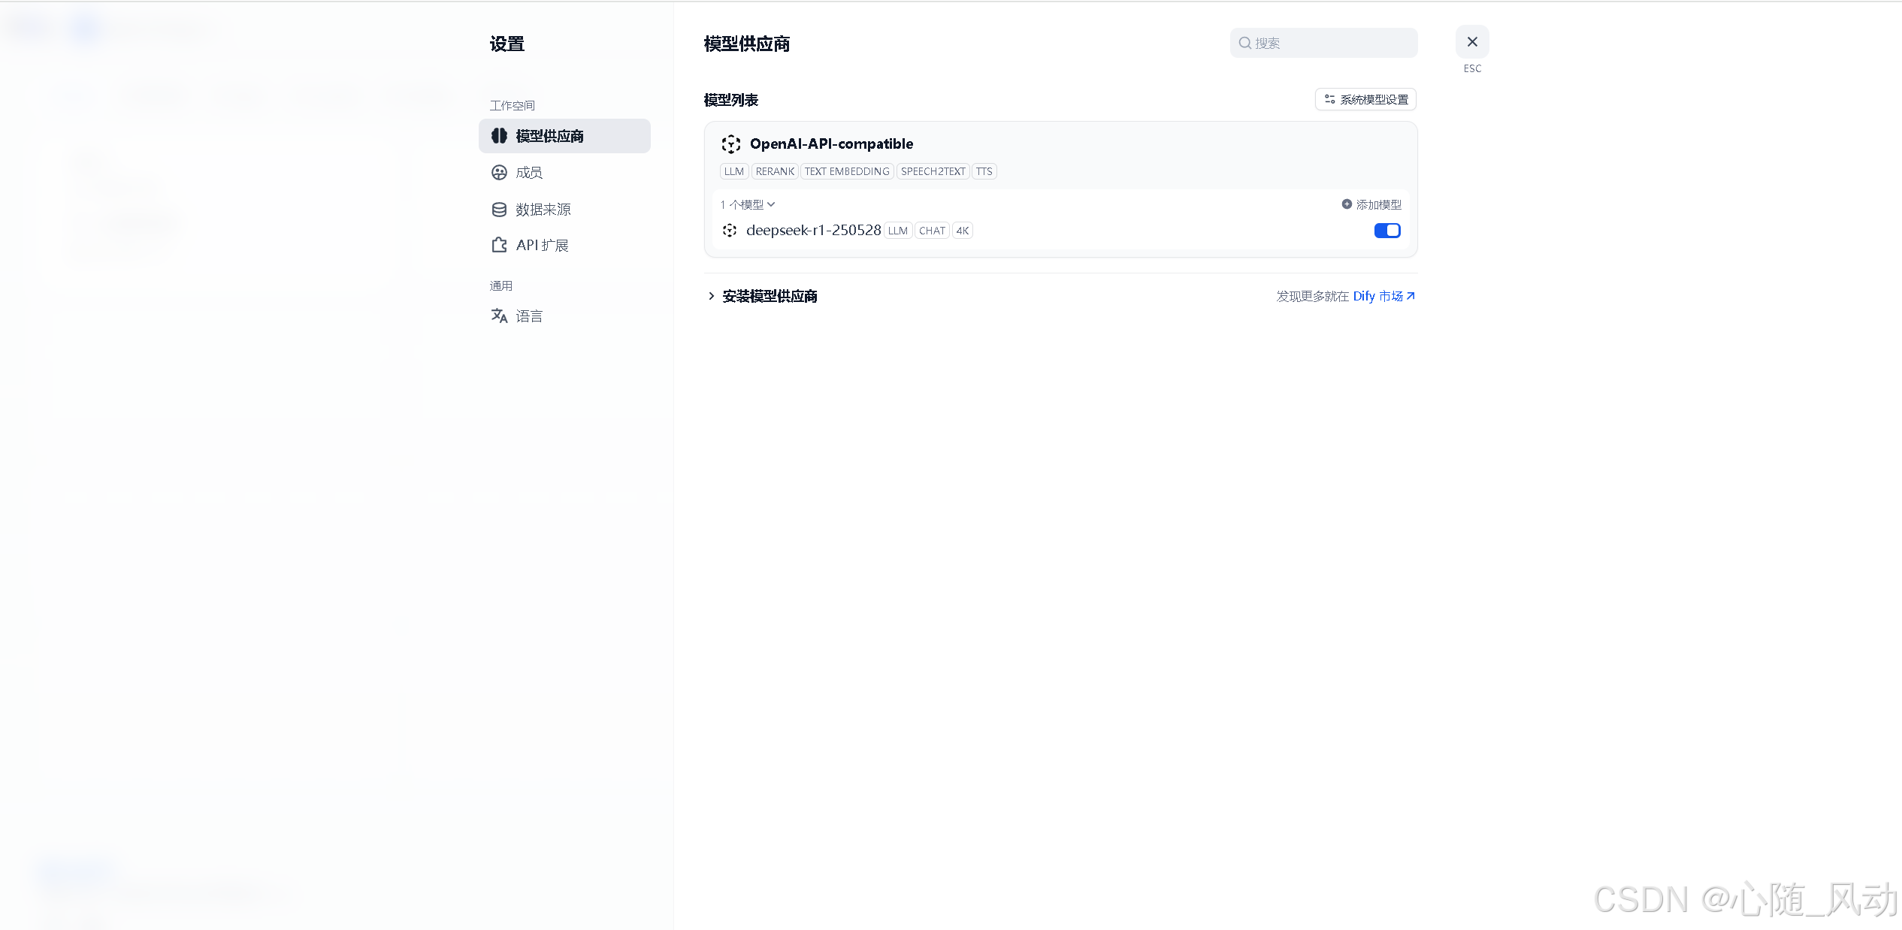
Task: Disable the deepseek-r1-250528 model toggle
Action: coord(1386,231)
